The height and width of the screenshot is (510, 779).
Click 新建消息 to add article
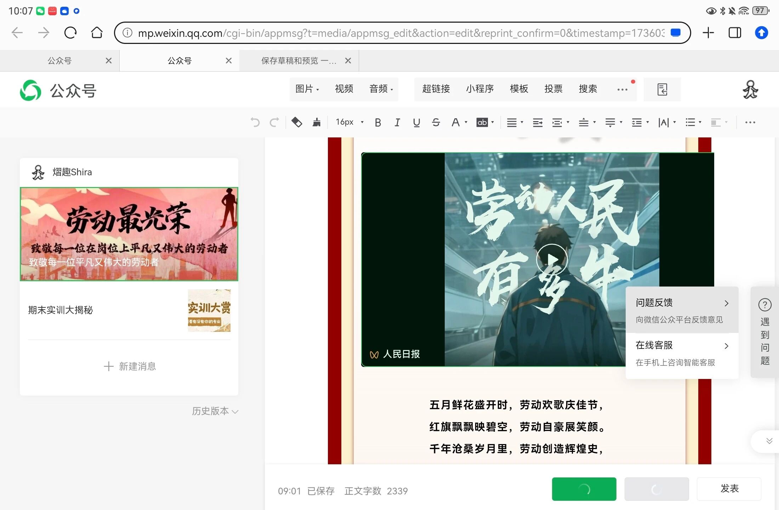130,366
